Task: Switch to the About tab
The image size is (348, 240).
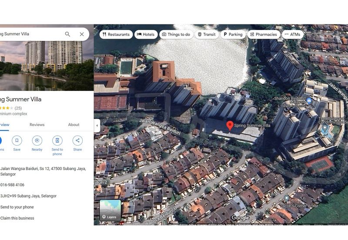Action: (x=74, y=125)
